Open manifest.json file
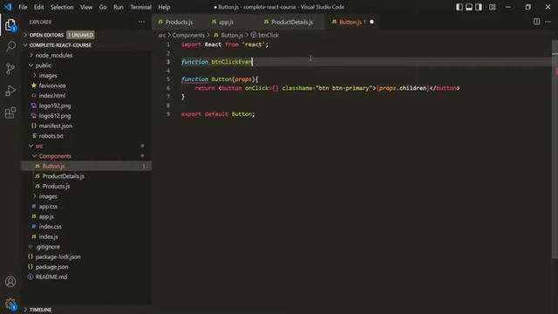 pos(56,126)
